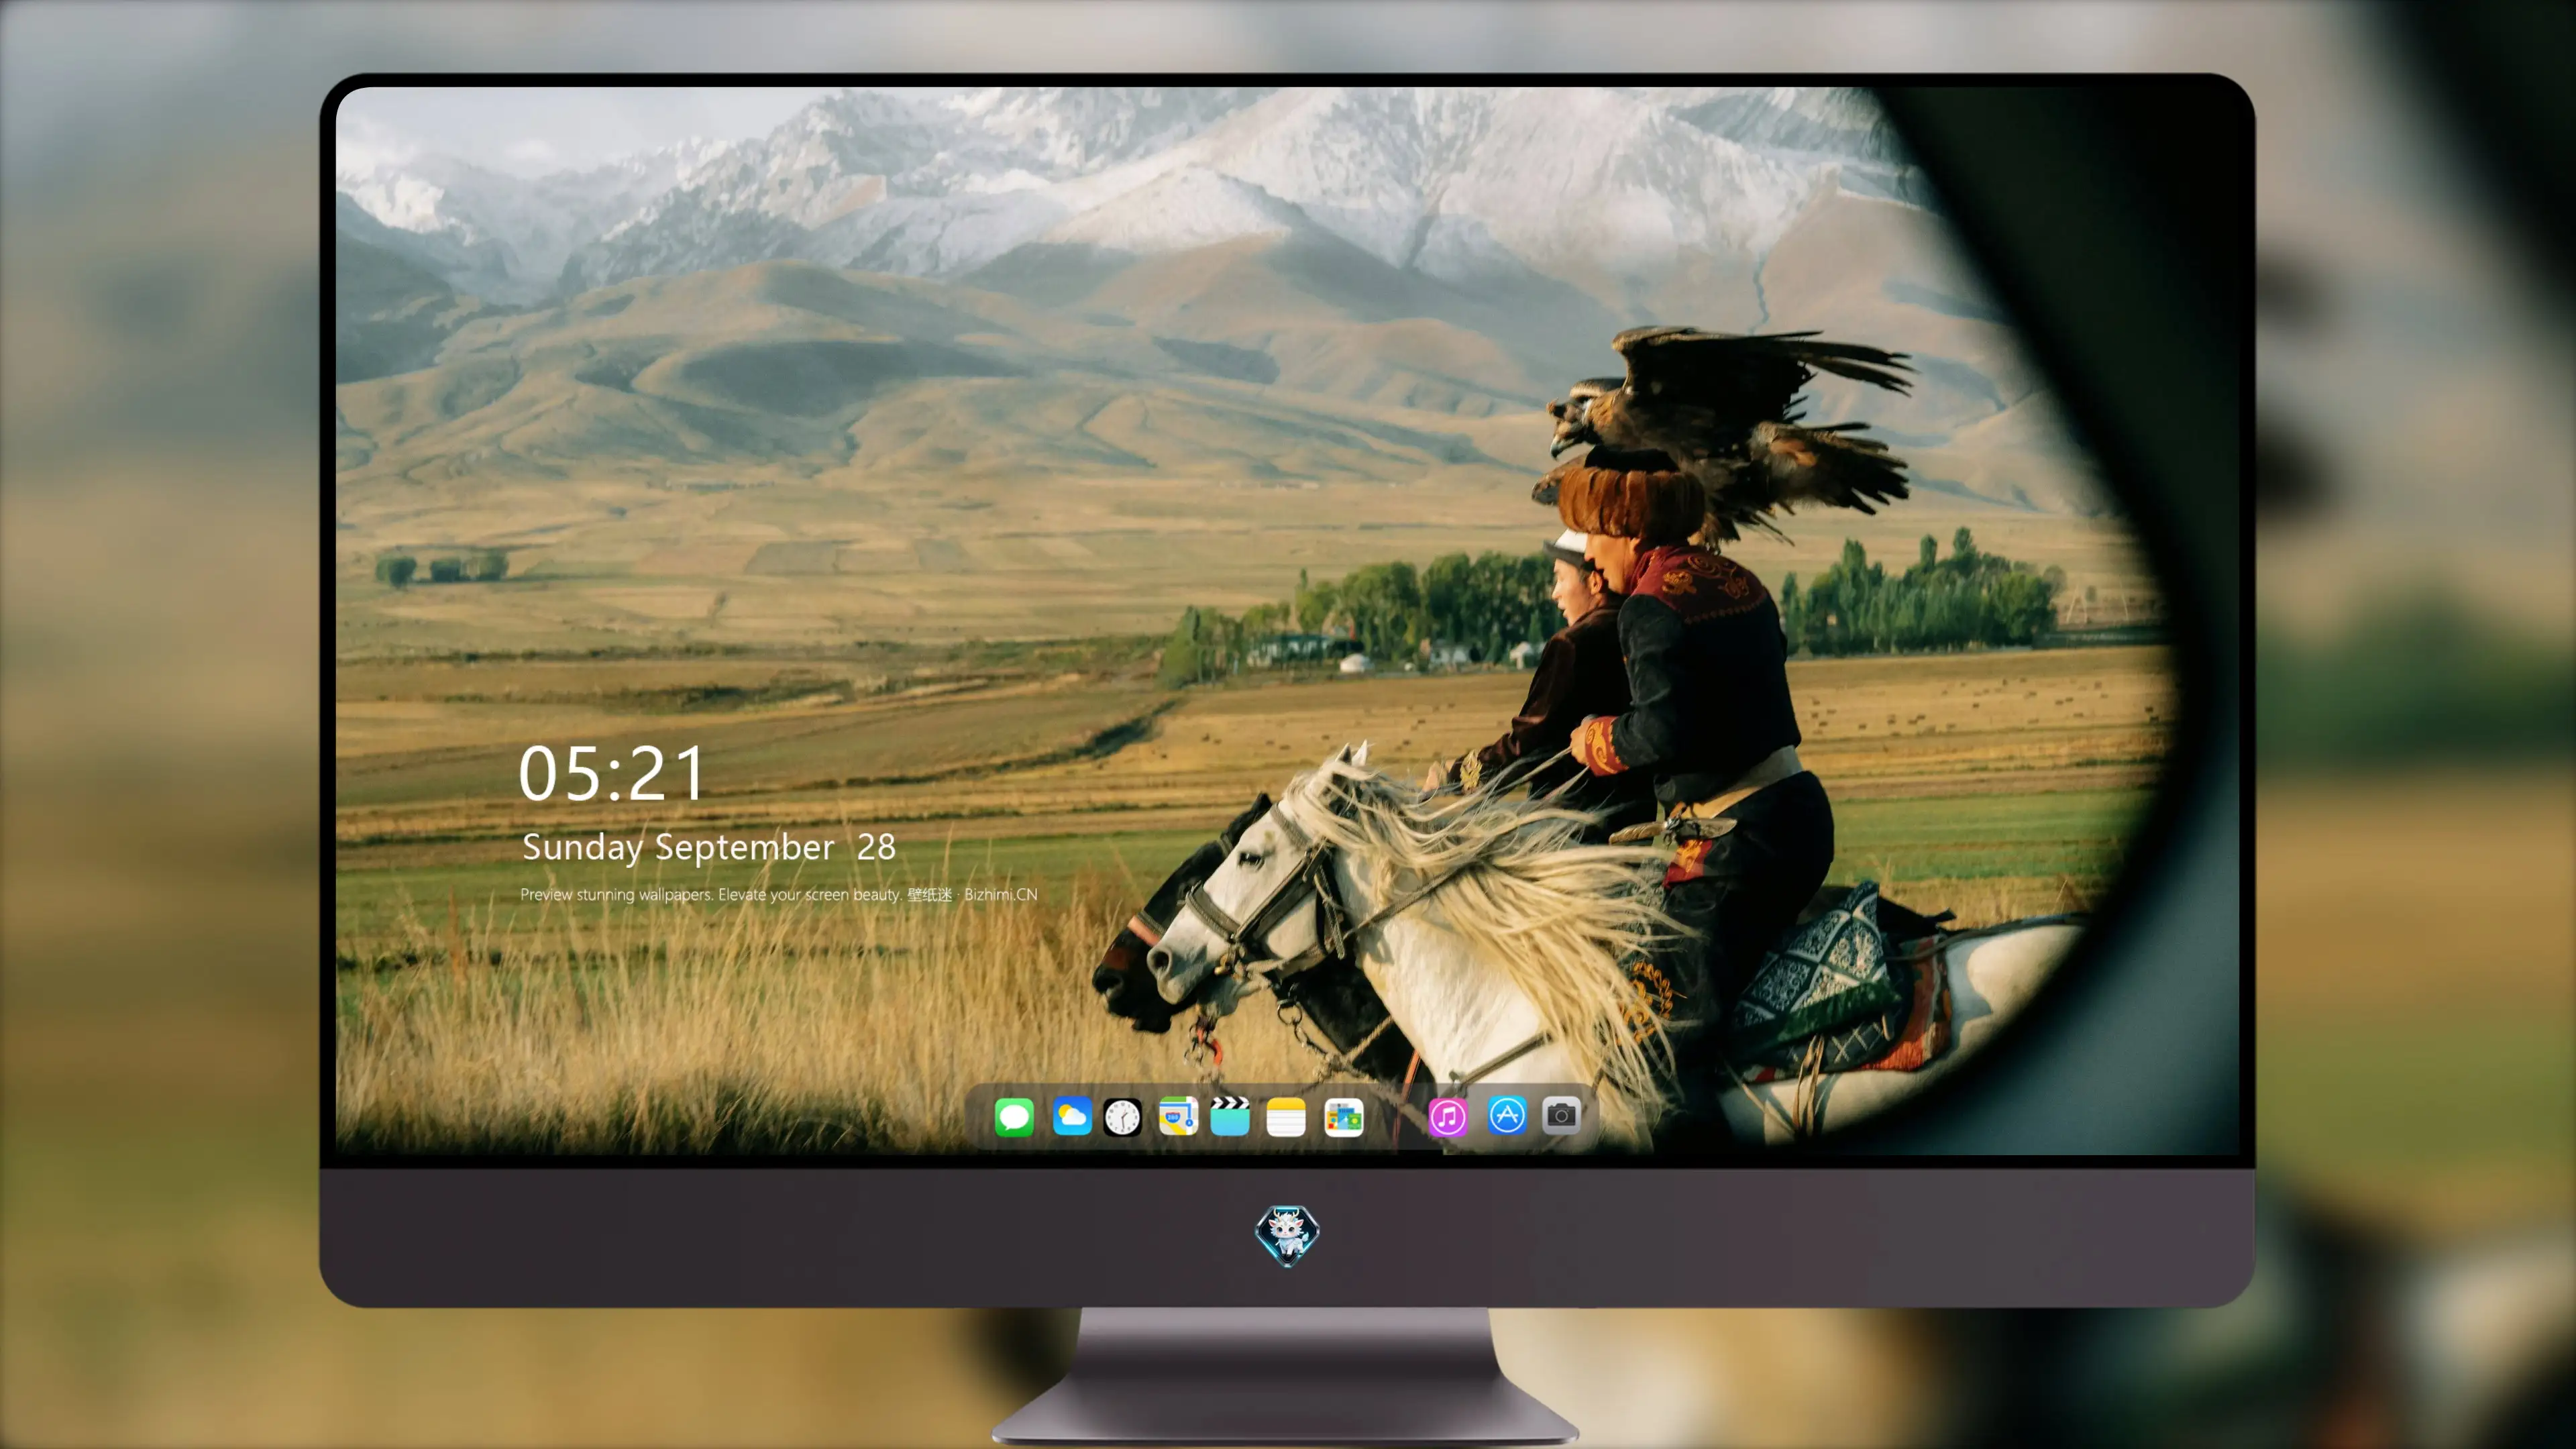Launch the iTunes Store music icon
This screenshot has height=1449, width=2576.
point(1448,1117)
